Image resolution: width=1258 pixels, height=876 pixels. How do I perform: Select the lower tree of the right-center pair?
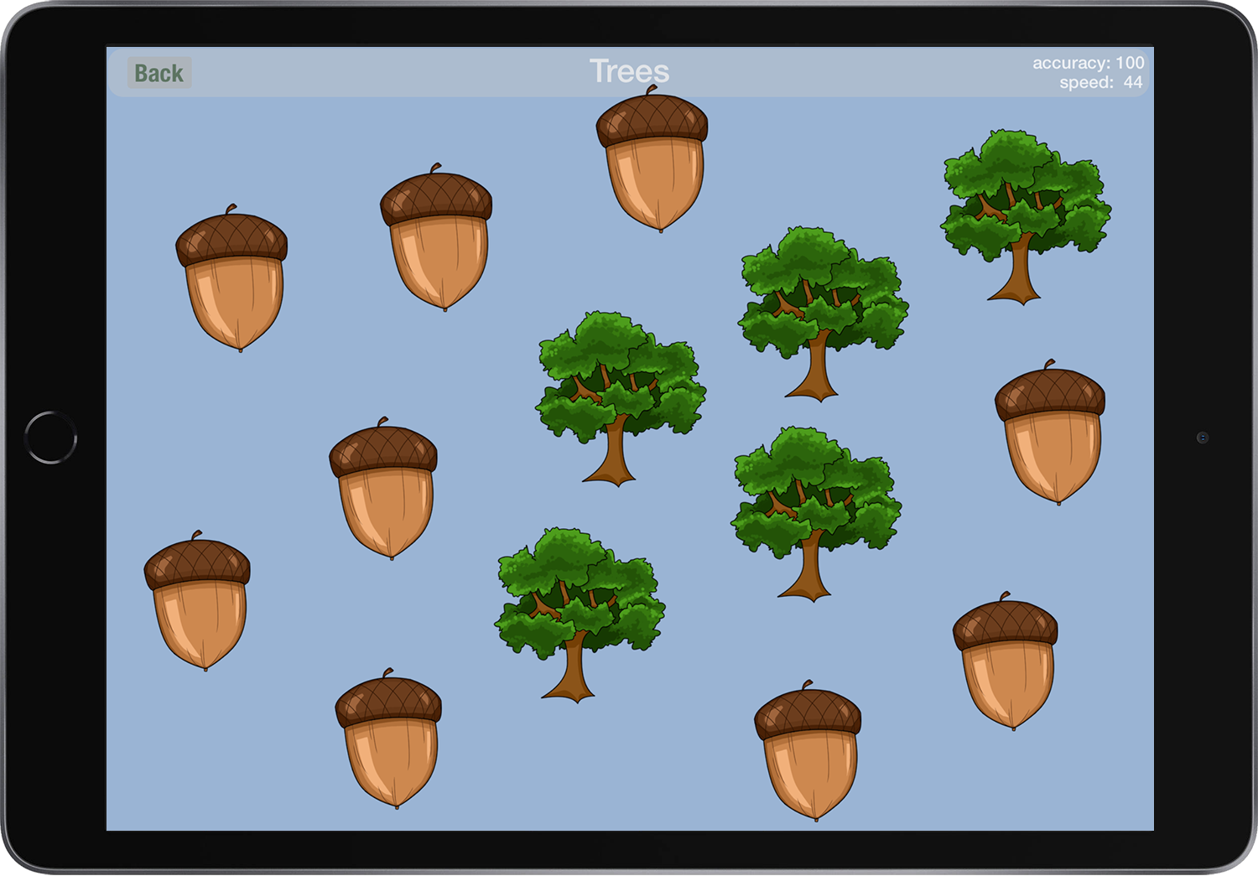pyautogui.click(x=815, y=512)
